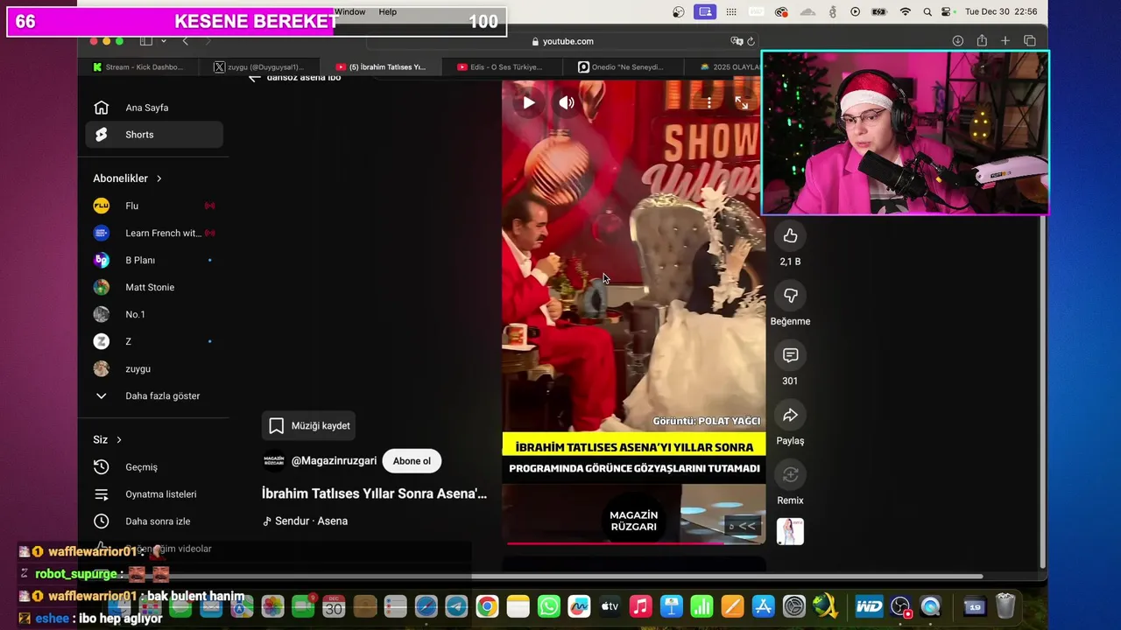Screen dimensions: 1121x630
Task: Open the Shorts three-dot options menu
Action: pos(709,102)
